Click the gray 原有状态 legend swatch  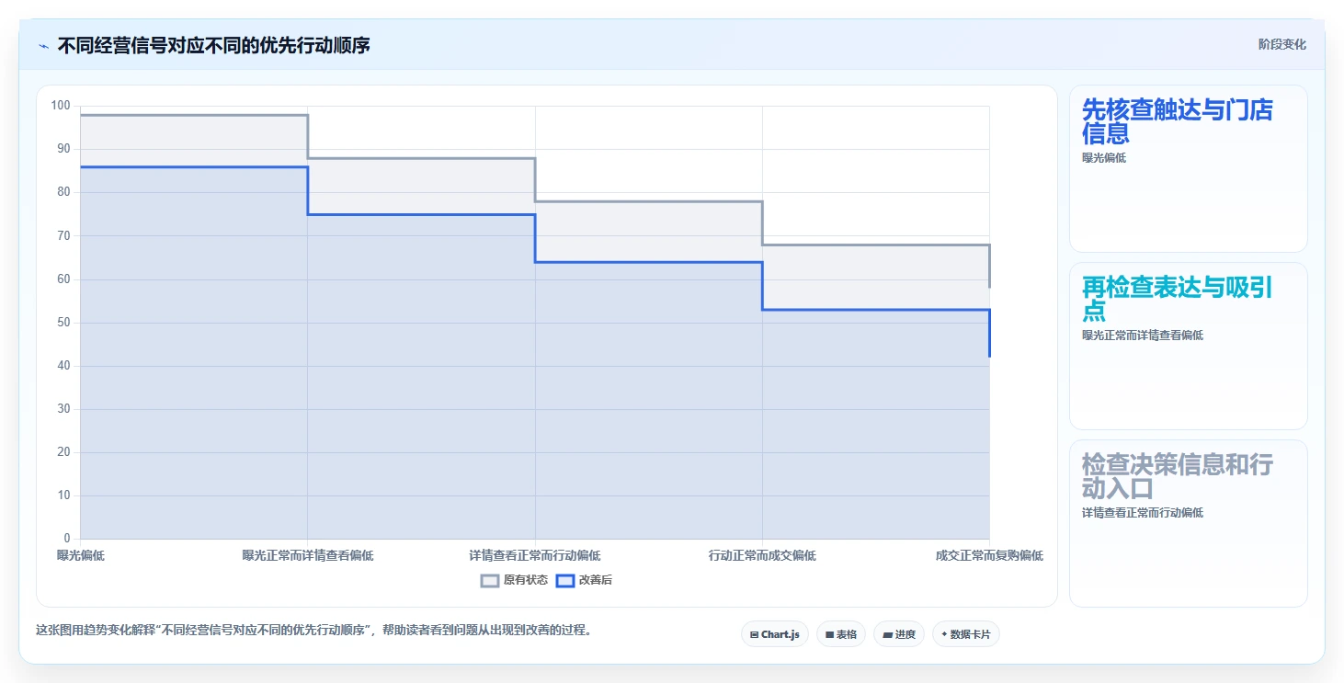tap(490, 580)
